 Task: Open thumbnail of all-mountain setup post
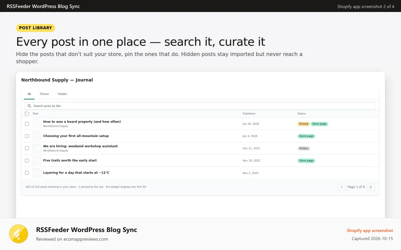pos(37,136)
